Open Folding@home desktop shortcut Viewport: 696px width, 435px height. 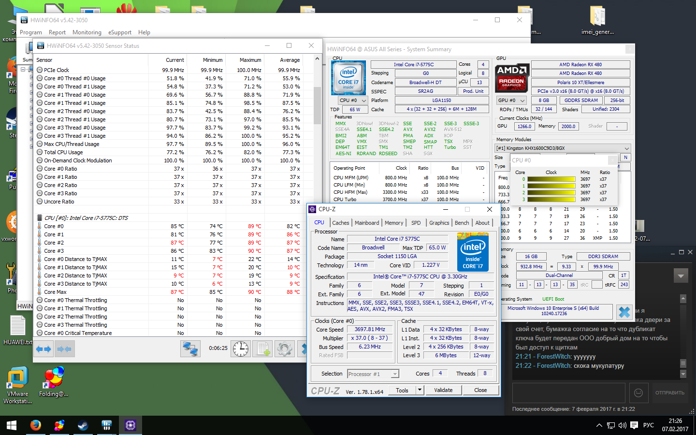click(x=54, y=382)
